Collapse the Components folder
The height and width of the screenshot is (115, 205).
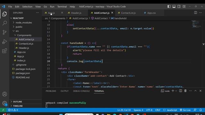(26, 35)
